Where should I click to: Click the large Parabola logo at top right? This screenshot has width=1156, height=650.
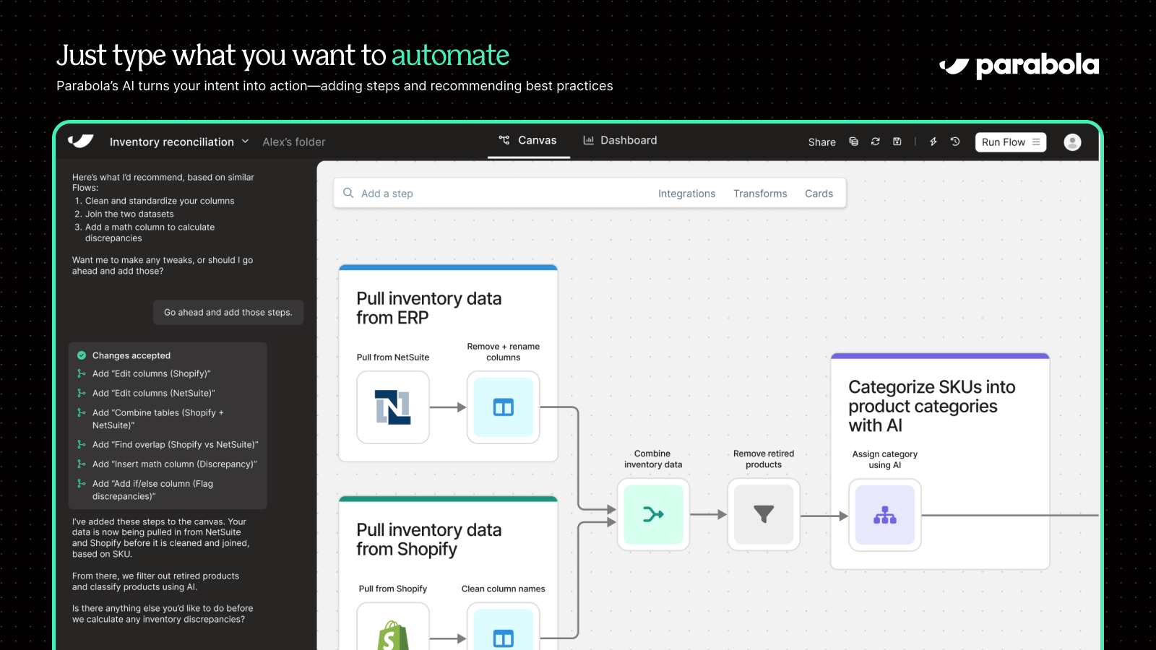point(1019,66)
